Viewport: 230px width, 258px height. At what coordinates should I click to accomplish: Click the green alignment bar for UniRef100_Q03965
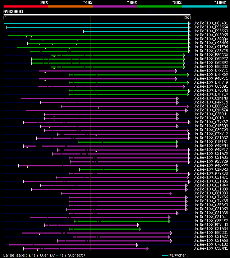pos(98,35)
